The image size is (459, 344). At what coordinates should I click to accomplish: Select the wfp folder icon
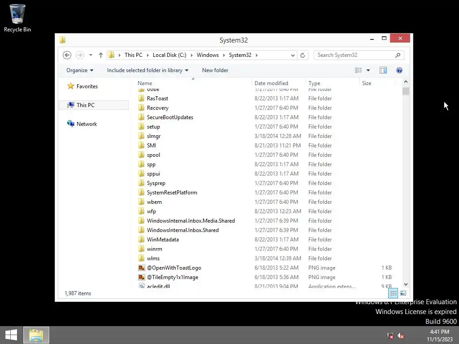(x=141, y=211)
